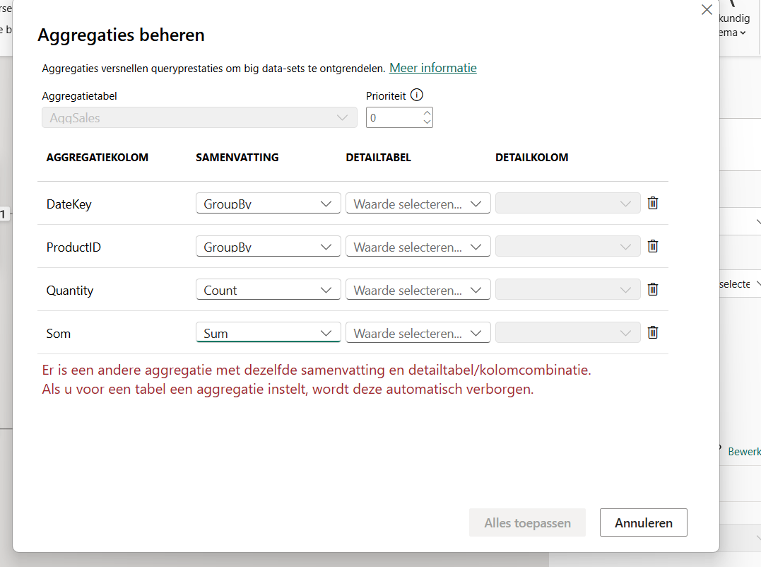Decrease the Prioriteit value
This screenshot has height=567, width=761.
click(427, 122)
